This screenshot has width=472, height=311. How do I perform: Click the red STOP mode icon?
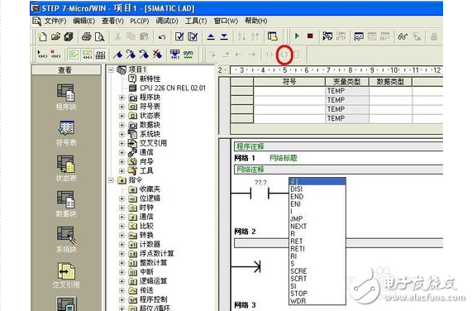click(310, 36)
